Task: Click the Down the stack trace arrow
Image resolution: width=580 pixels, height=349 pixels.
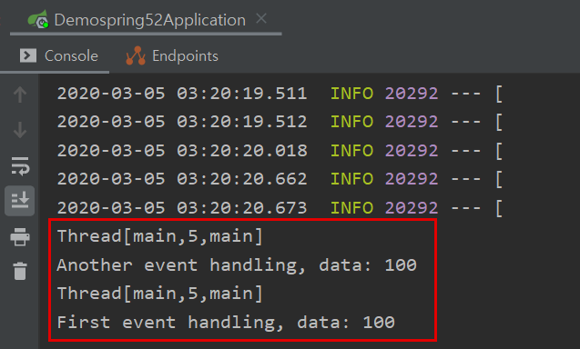Action: 20,130
